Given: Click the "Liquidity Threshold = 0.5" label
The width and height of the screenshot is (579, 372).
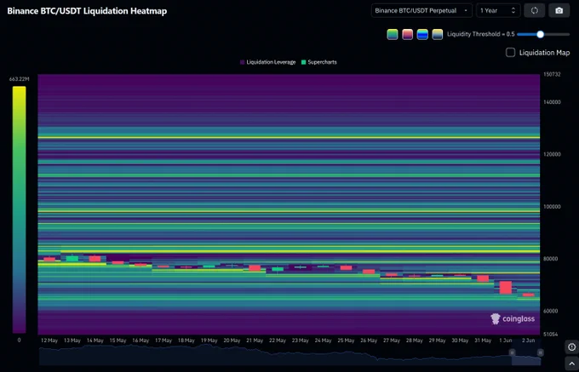Looking at the screenshot, I should tap(481, 34).
